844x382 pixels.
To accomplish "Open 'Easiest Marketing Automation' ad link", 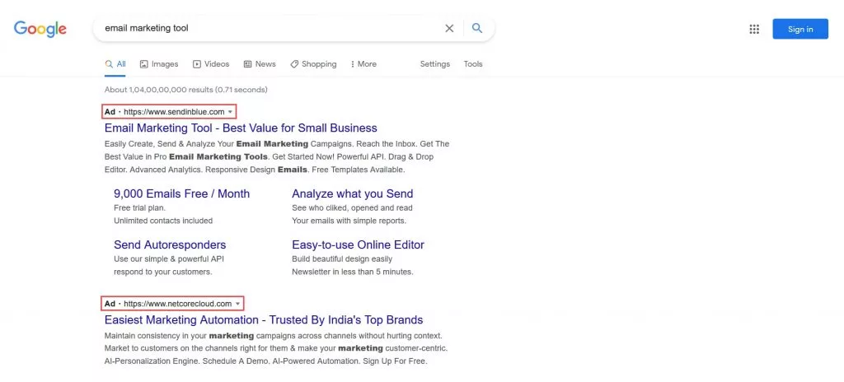I will (x=264, y=320).
